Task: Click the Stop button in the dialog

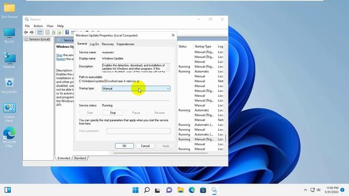Action: [x=113, y=113]
